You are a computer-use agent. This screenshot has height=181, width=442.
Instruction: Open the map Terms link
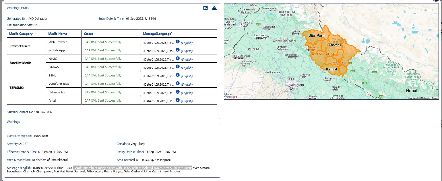[x=435, y=98]
